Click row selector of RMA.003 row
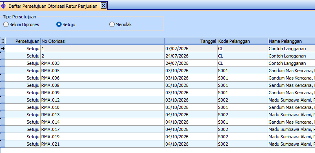The image size is (315, 153). 3,63
